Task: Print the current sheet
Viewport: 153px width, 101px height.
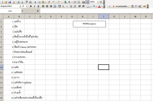Action: click(18, 2)
